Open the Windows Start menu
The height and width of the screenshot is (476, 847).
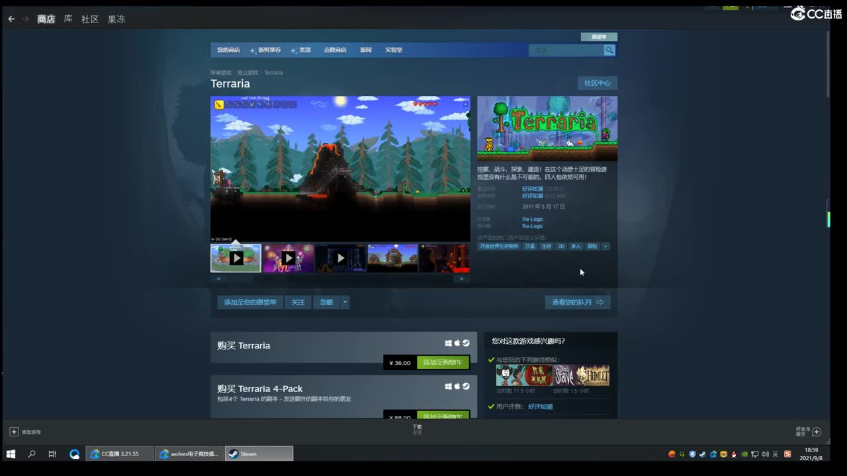tap(11, 454)
